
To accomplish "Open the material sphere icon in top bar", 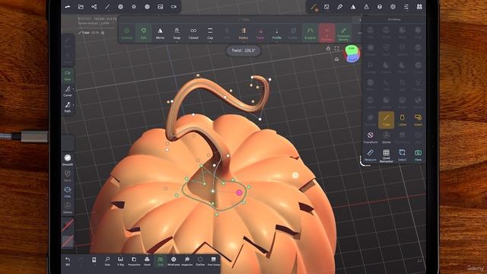I will [x=120, y=7].
